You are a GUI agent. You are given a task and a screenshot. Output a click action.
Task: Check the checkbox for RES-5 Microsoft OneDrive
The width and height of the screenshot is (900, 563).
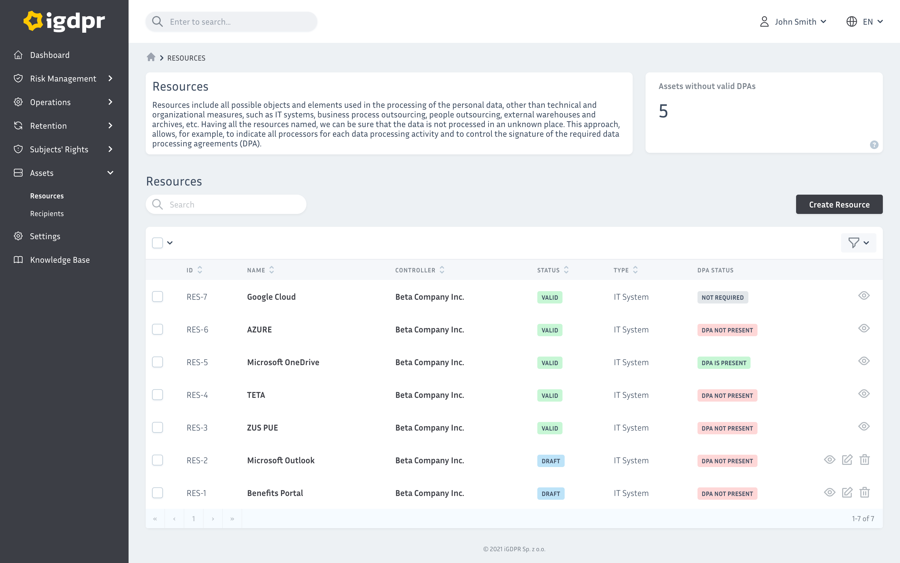(x=157, y=362)
